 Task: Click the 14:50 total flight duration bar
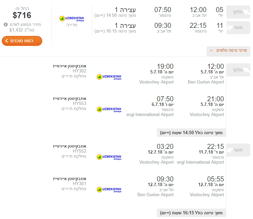(x=192, y=133)
